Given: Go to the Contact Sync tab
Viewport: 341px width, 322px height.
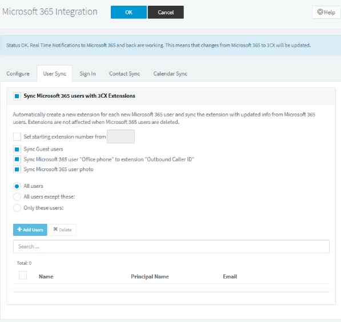Looking at the screenshot, I should (125, 74).
